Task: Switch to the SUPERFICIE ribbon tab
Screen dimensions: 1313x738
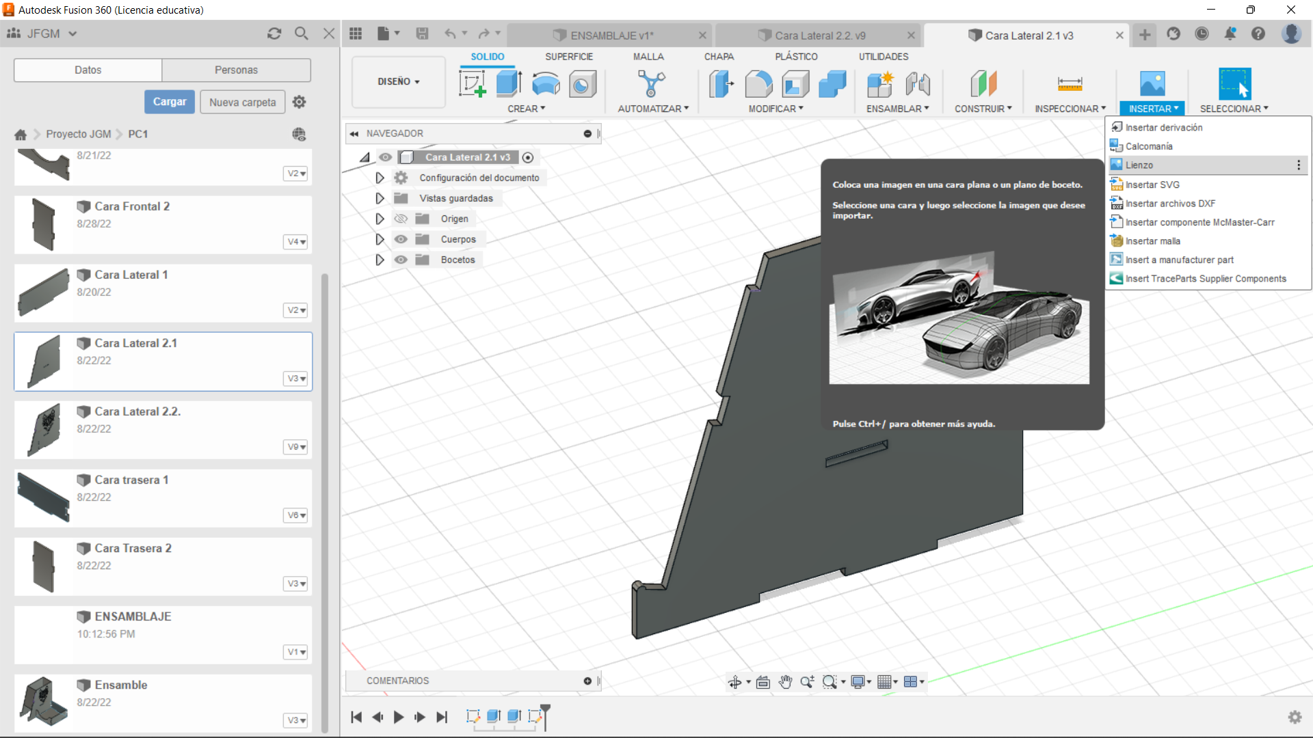Action: [x=568, y=57]
